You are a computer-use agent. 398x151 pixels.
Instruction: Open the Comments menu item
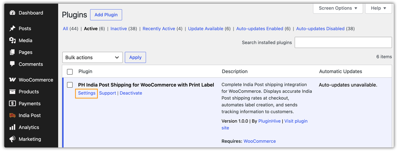pyautogui.click(x=31, y=64)
